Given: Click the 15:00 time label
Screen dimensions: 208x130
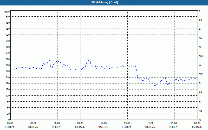Looking at the screenshot, I should [127, 123].
